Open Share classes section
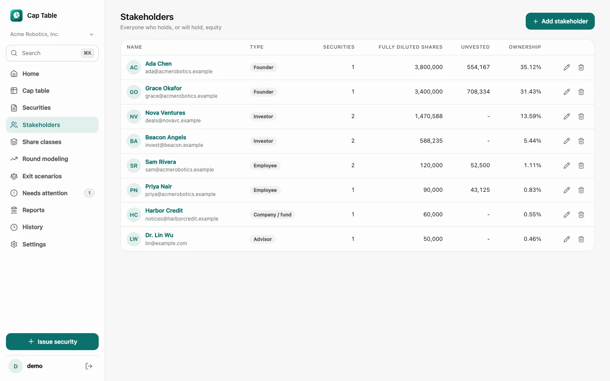This screenshot has height=381, width=610. (52, 142)
